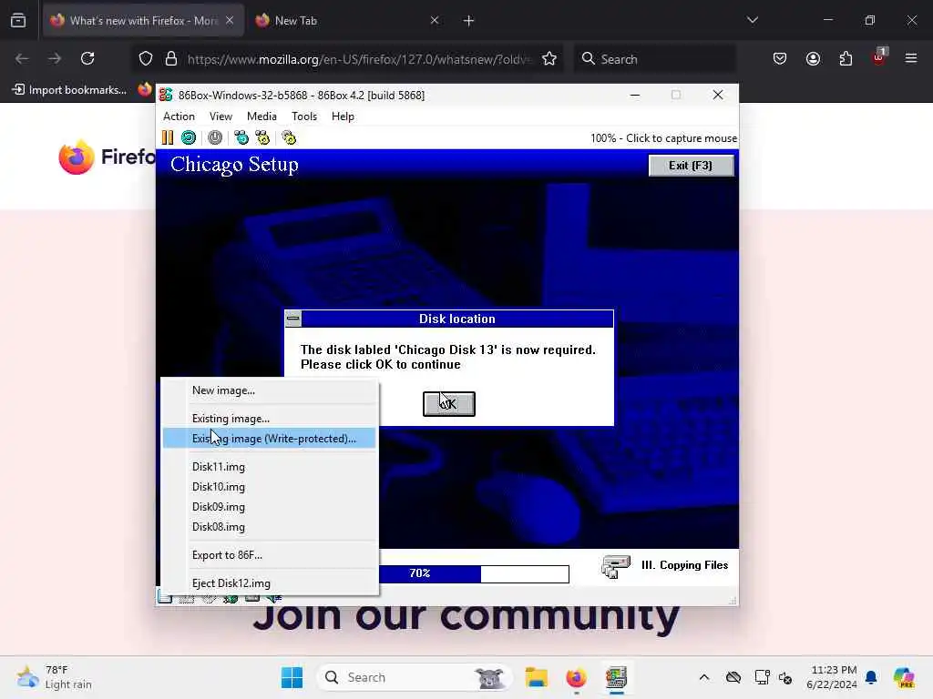Choose Existing image... menu entry
The width and height of the screenshot is (933, 699).
[x=270, y=419]
